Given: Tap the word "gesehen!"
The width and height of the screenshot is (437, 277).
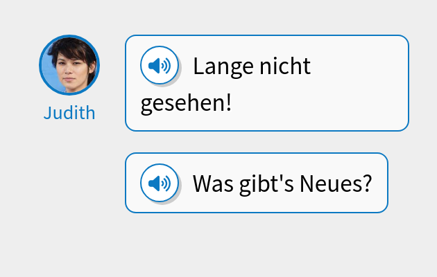Looking at the screenshot, I should coord(185,104).
